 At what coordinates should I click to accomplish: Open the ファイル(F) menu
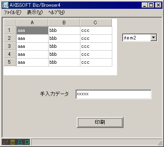tap(12, 12)
